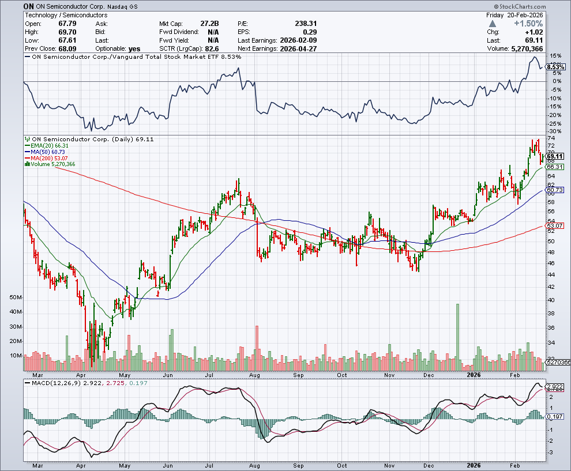Image resolution: width=571 pixels, height=471 pixels.
Task: Select the EPS value 0.29
Action: 310,32
